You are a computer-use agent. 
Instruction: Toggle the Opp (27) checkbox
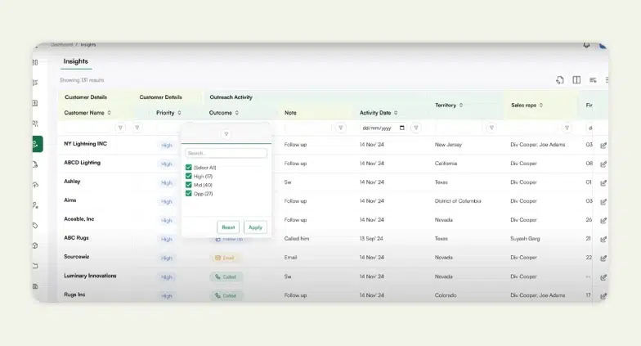(189, 194)
